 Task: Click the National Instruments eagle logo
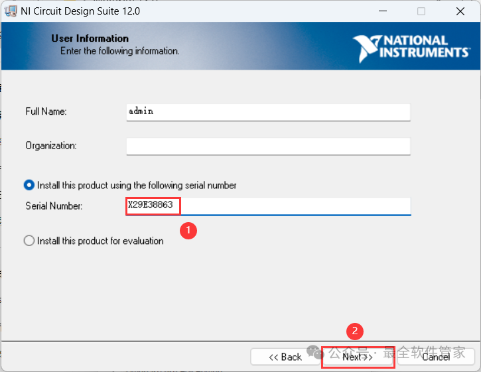pyautogui.click(x=365, y=49)
